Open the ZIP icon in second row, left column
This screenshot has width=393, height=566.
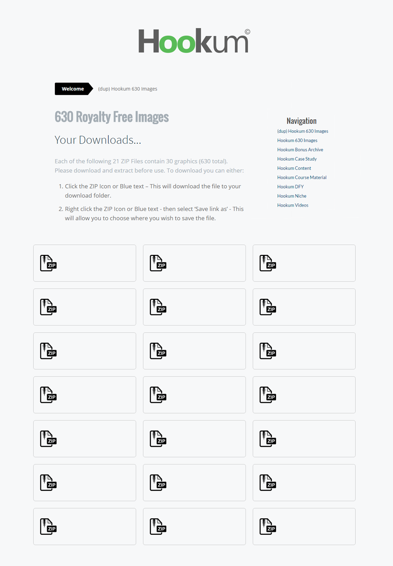(48, 307)
